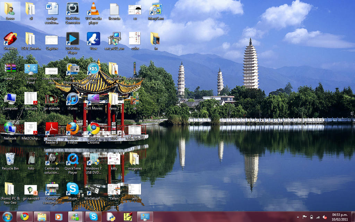The width and height of the screenshot is (355, 222).
Task: Select the Recycle Bin icon
Action: (x=10, y=159)
